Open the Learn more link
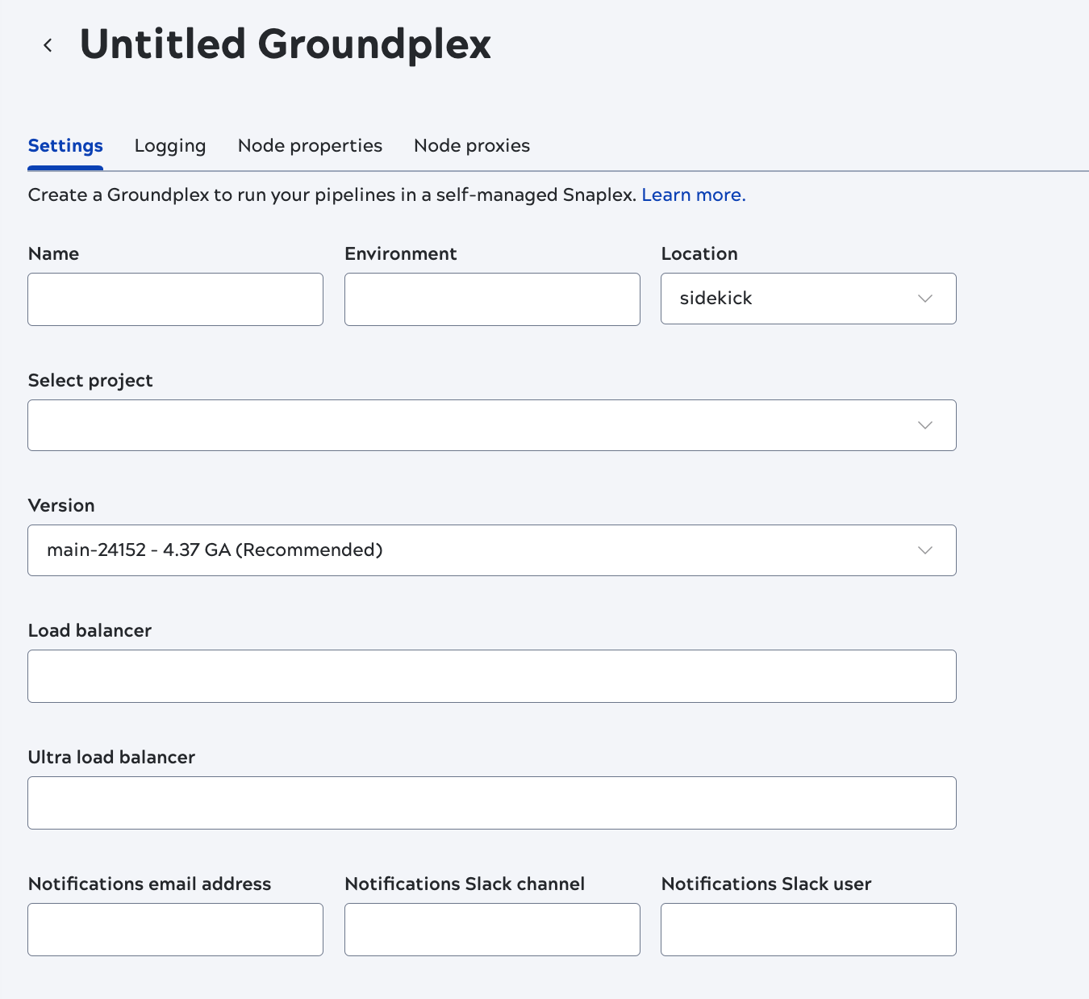The image size is (1089, 999). [693, 194]
